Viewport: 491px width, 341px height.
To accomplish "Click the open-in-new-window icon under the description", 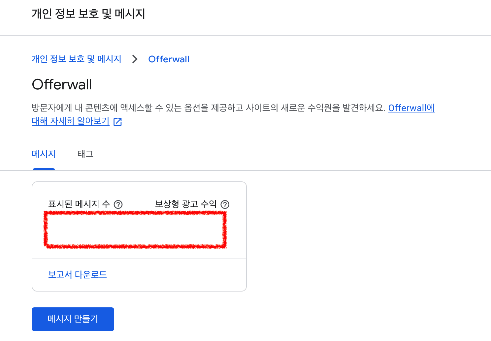I will coord(118,122).
